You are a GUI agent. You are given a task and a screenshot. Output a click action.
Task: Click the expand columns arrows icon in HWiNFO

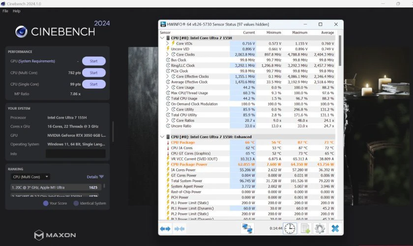pyautogui.click(x=165, y=229)
